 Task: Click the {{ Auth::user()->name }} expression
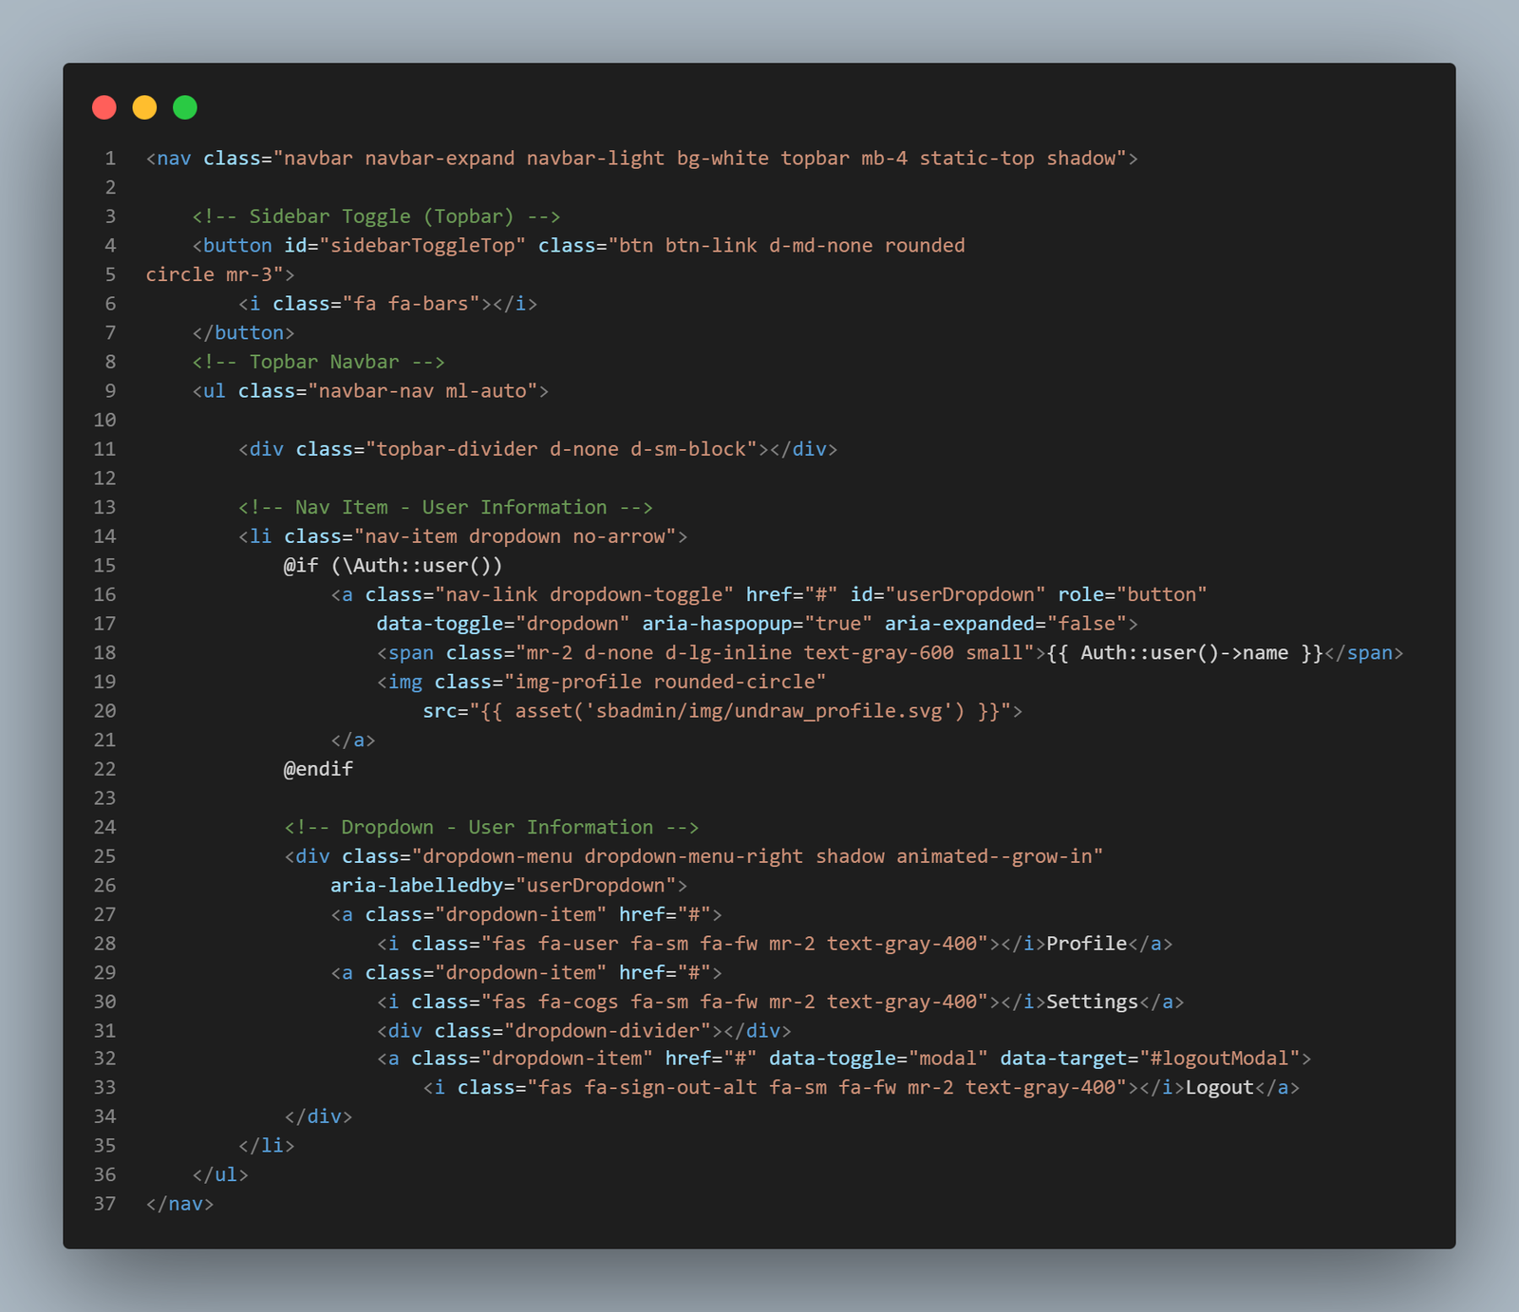click(x=1185, y=653)
